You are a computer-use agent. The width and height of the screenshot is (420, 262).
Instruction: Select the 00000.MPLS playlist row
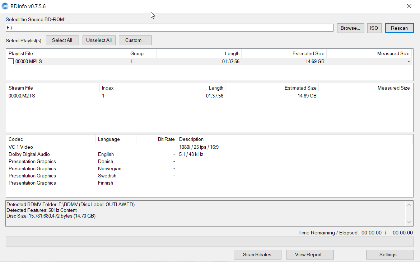(x=210, y=62)
